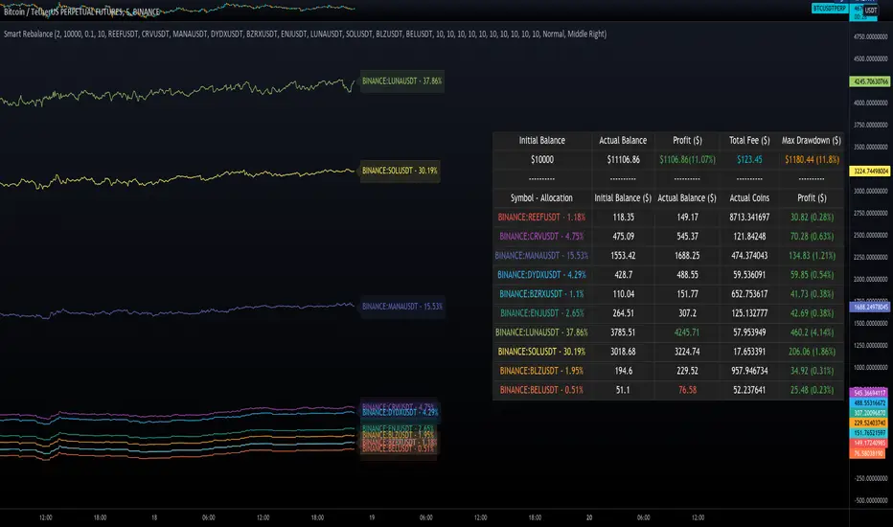Click the BINANCE:MANAUSDT 15.53% chart line label

coord(402,307)
